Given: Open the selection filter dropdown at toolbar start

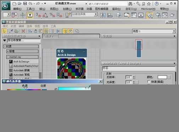Looking at the screenshot, I should 7,14.
